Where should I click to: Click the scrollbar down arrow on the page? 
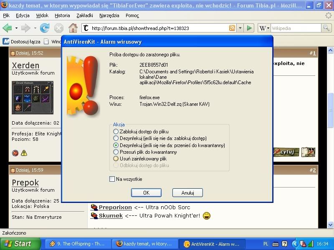[x=330, y=225]
